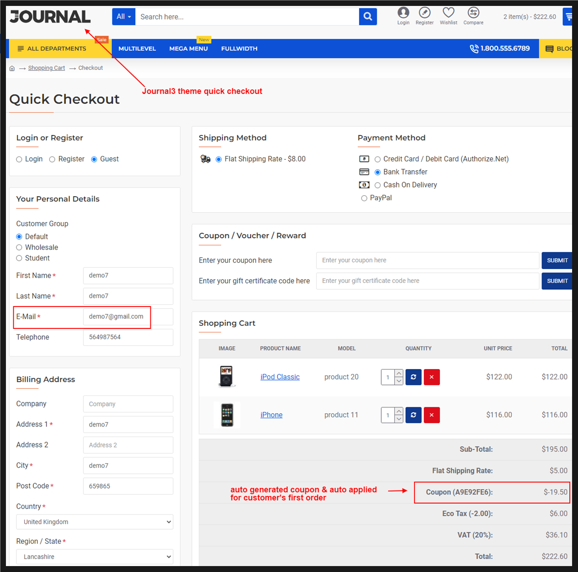Refresh quantity for iPod Classic
The height and width of the screenshot is (572, 578).
413,377
